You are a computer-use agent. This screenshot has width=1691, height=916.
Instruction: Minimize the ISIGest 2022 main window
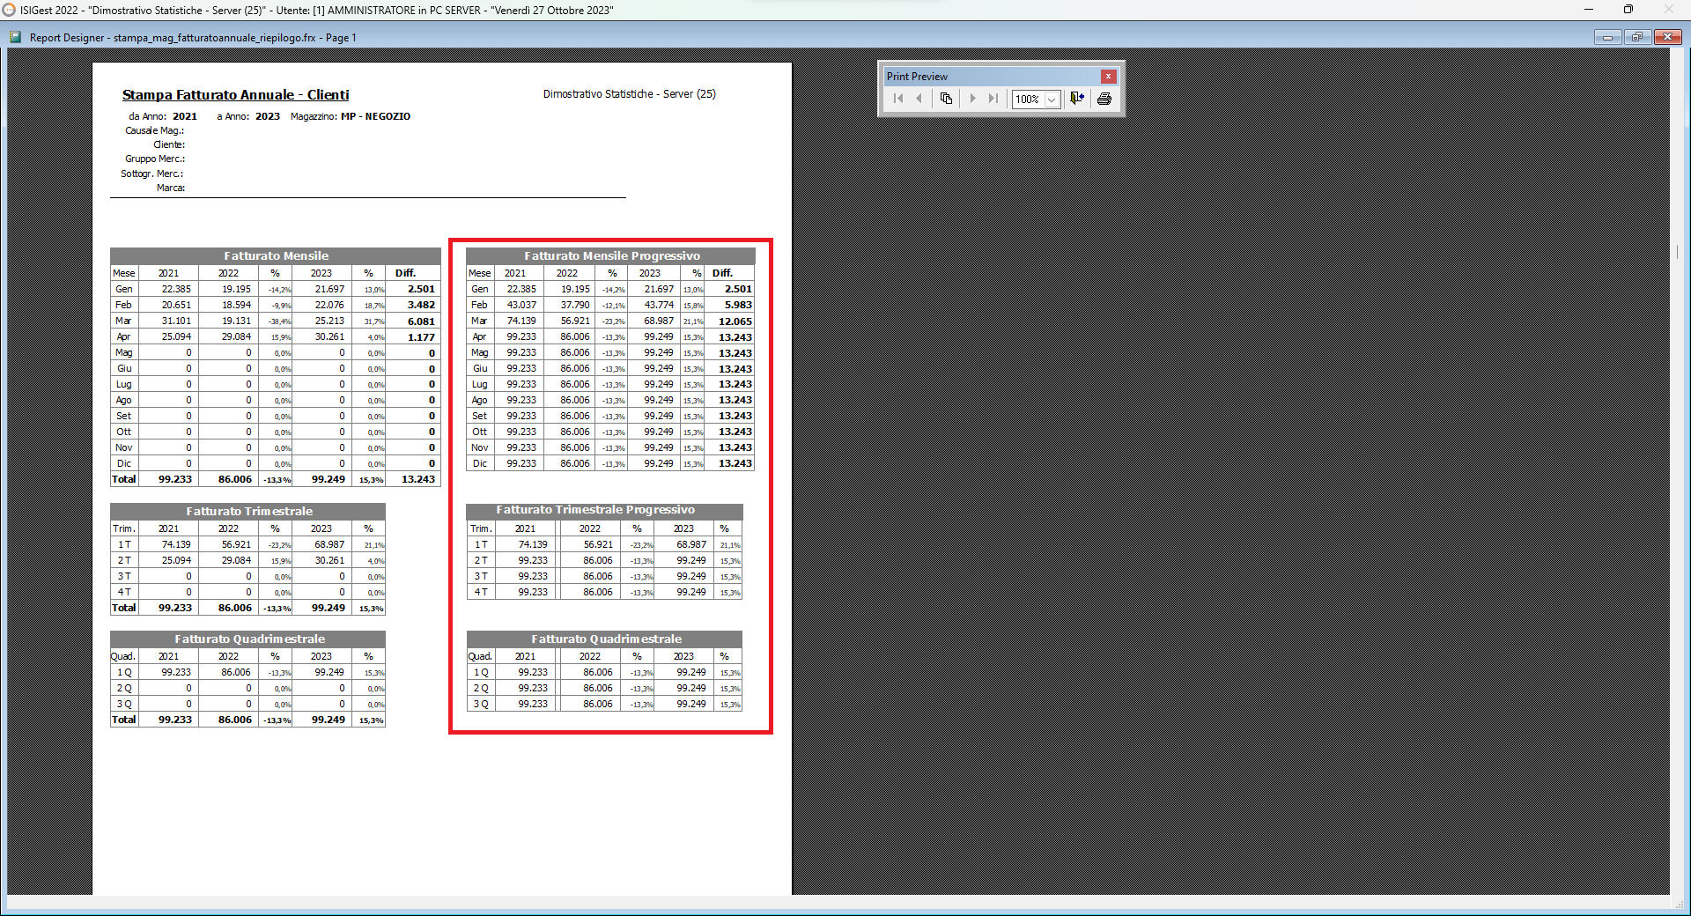pyautogui.click(x=1589, y=10)
